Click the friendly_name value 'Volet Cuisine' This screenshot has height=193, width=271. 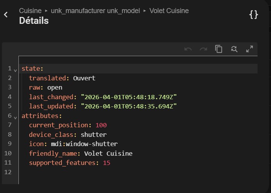pyautogui.click(x=108, y=153)
